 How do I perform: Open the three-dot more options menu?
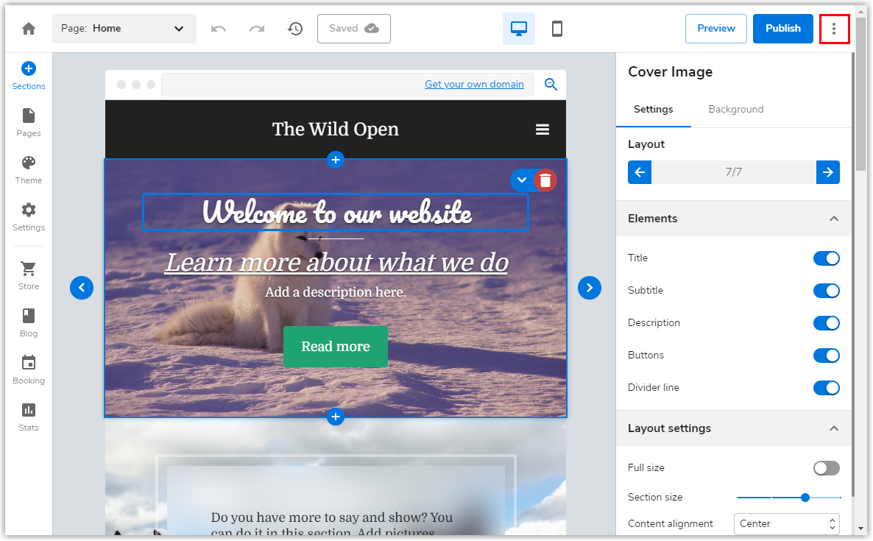(833, 29)
